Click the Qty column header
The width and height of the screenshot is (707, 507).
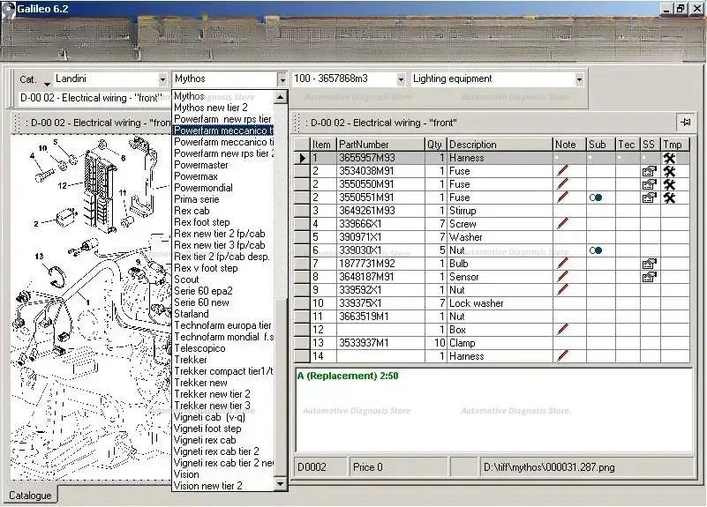435,145
